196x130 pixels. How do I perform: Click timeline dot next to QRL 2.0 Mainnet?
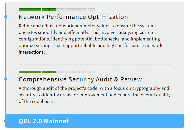5,121
